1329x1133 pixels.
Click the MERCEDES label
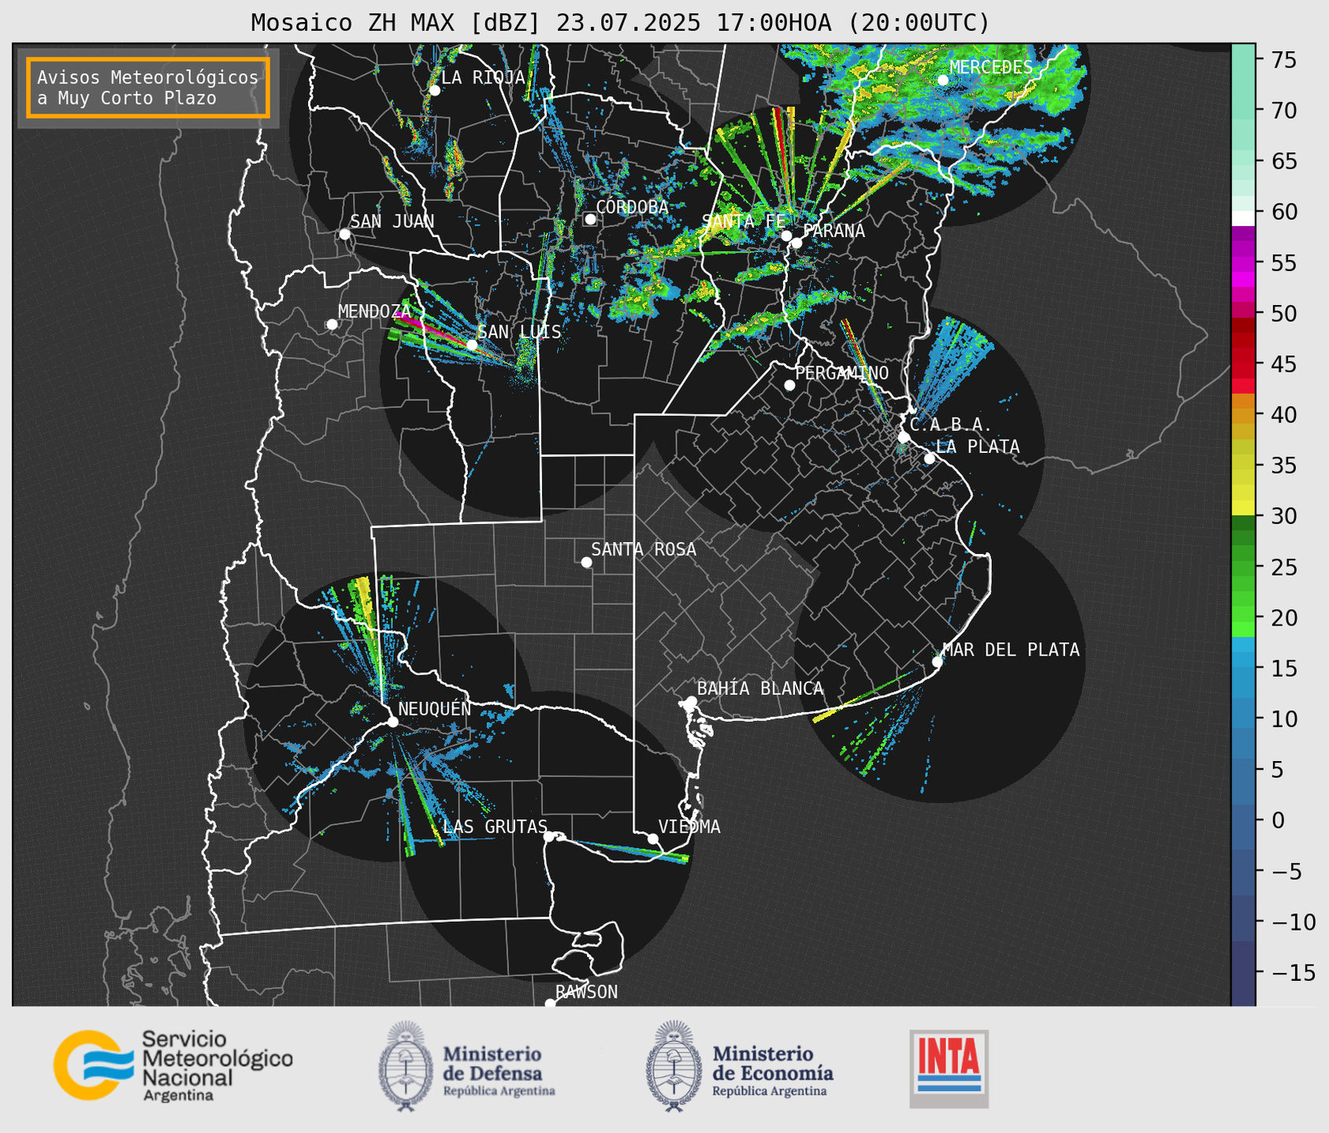coord(991,67)
